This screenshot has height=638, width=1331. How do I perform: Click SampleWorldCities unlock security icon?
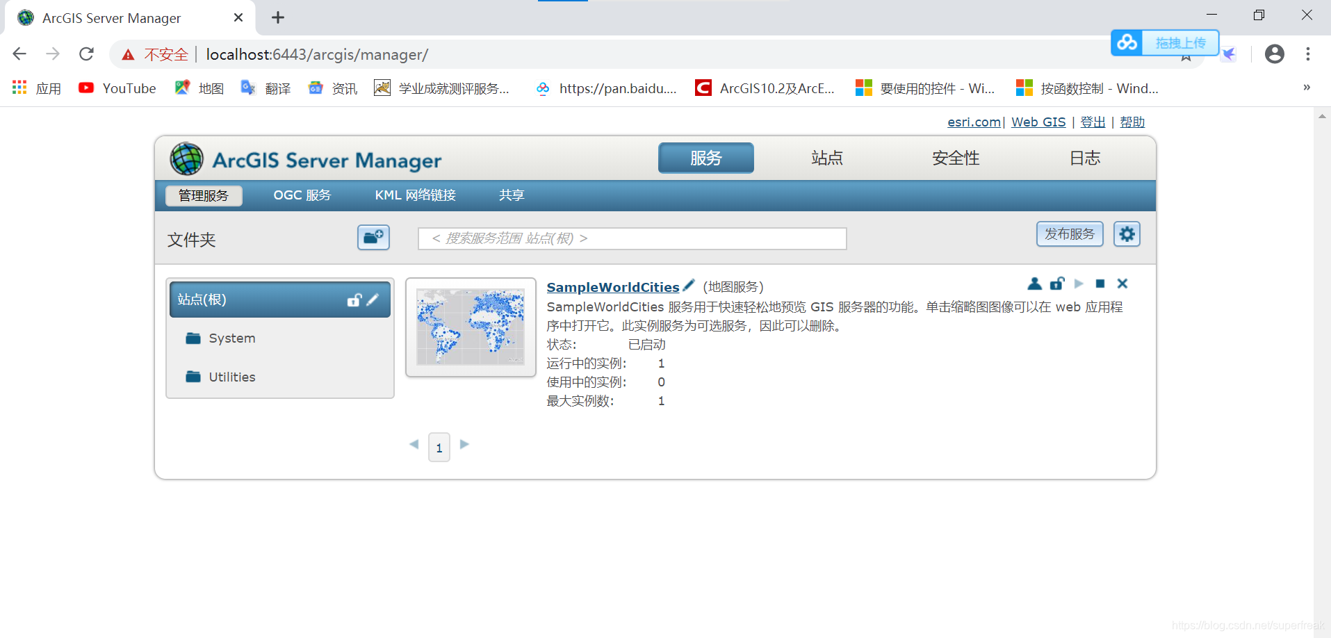(1057, 284)
